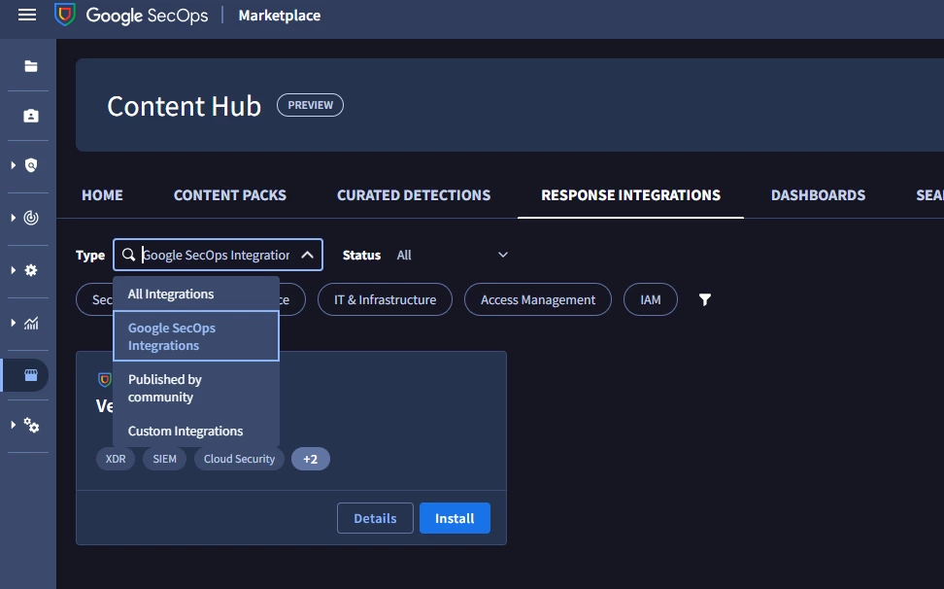Click the Google SecOps shield logo

click(65, 15)
